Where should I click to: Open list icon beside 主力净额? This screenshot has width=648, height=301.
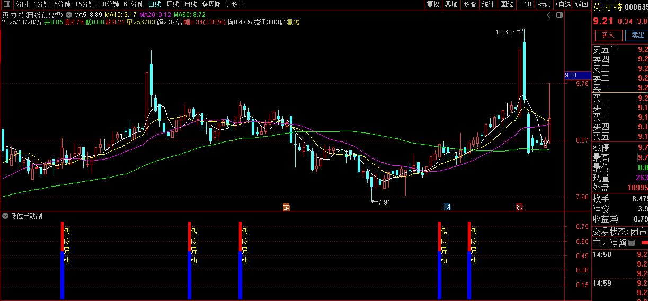pyautogui.click(x=632, y=243)
